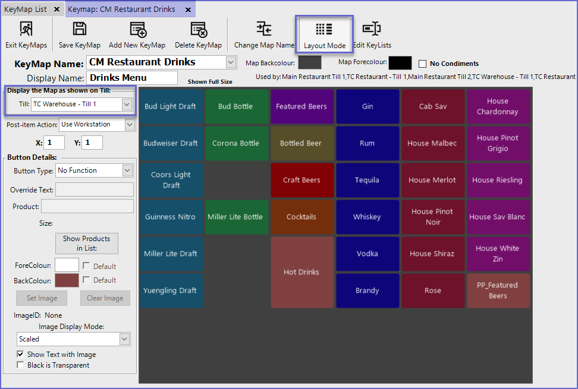
Task: Activate Layout Mode in the toolbar
Action: (324, 35)
